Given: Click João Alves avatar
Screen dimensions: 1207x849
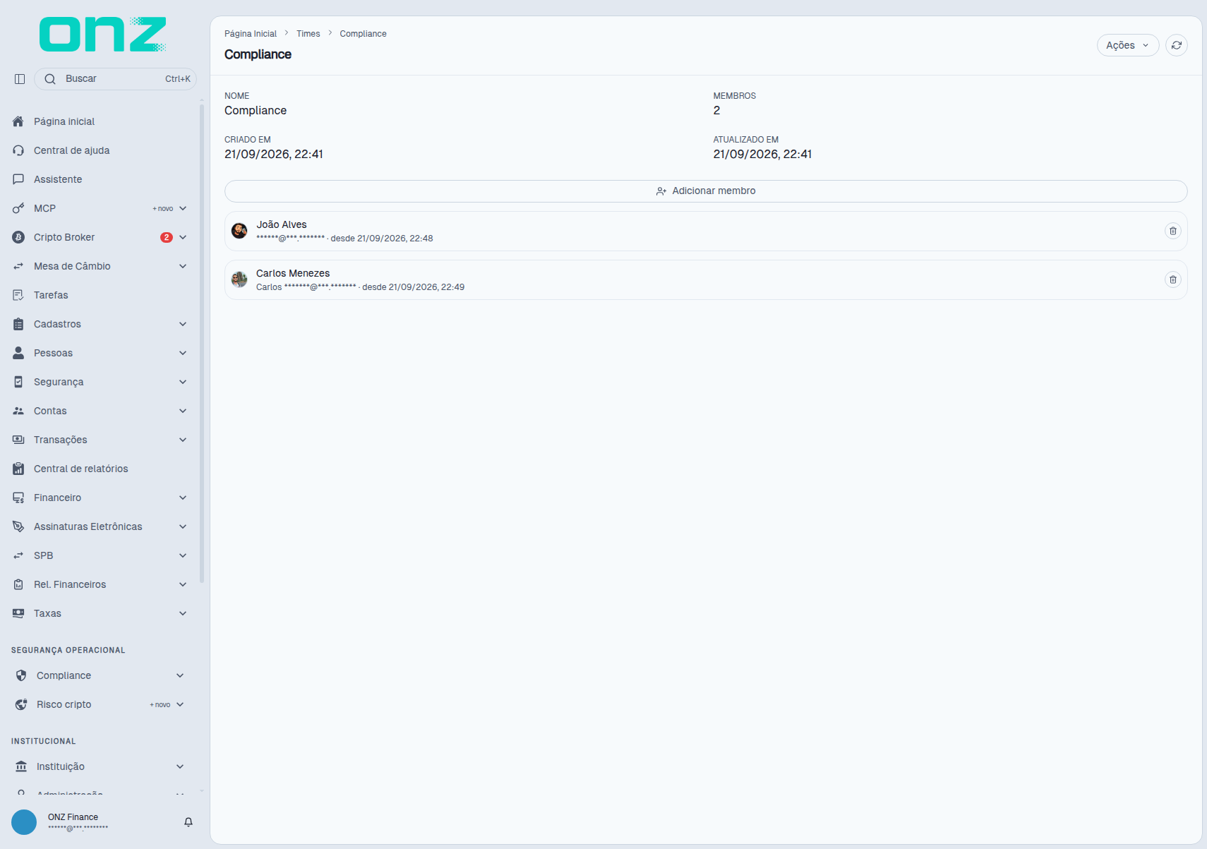Looking at the screenshot, I should (239, 231).
